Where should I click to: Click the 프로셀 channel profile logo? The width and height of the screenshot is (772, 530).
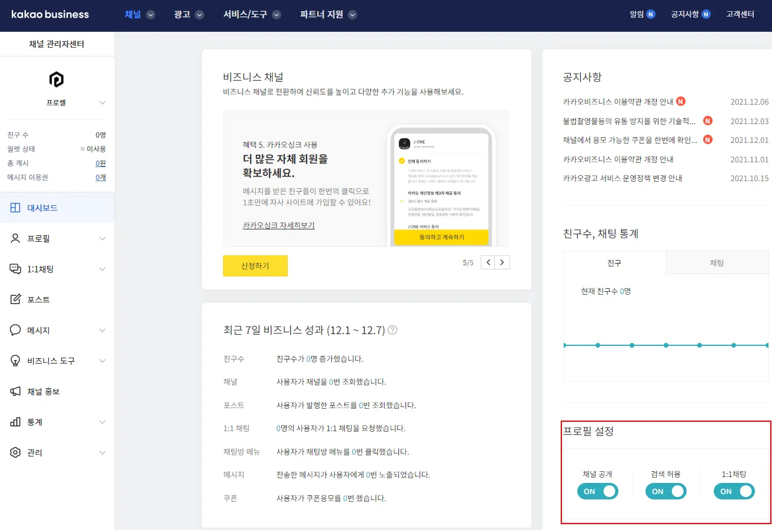pyautogui.click(x=56, y=79)
